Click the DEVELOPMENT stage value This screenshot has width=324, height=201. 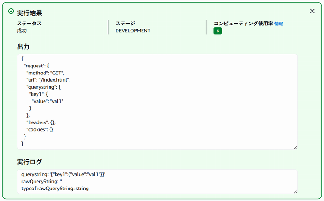pos(133,31)
